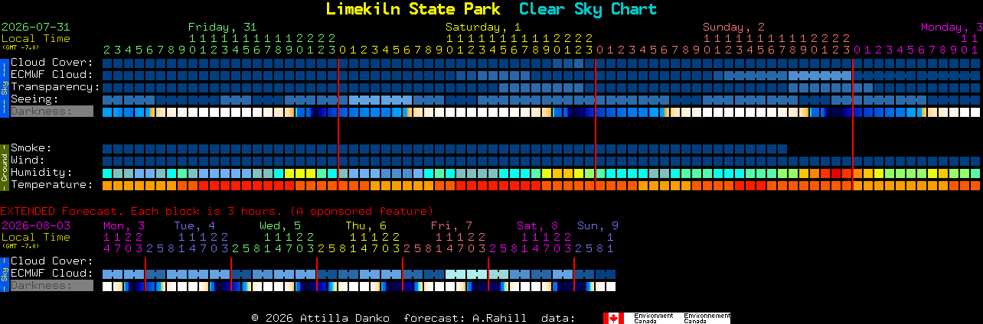Click the Clear Sky Chart heading
The width and height of the screenshot is (983, 324).
pos(588,9)
